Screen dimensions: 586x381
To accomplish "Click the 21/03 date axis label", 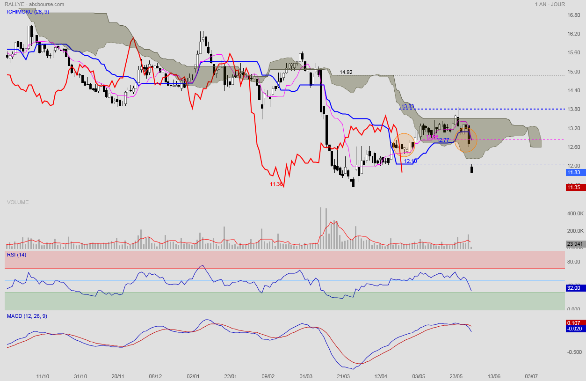I will click(343, 376).
